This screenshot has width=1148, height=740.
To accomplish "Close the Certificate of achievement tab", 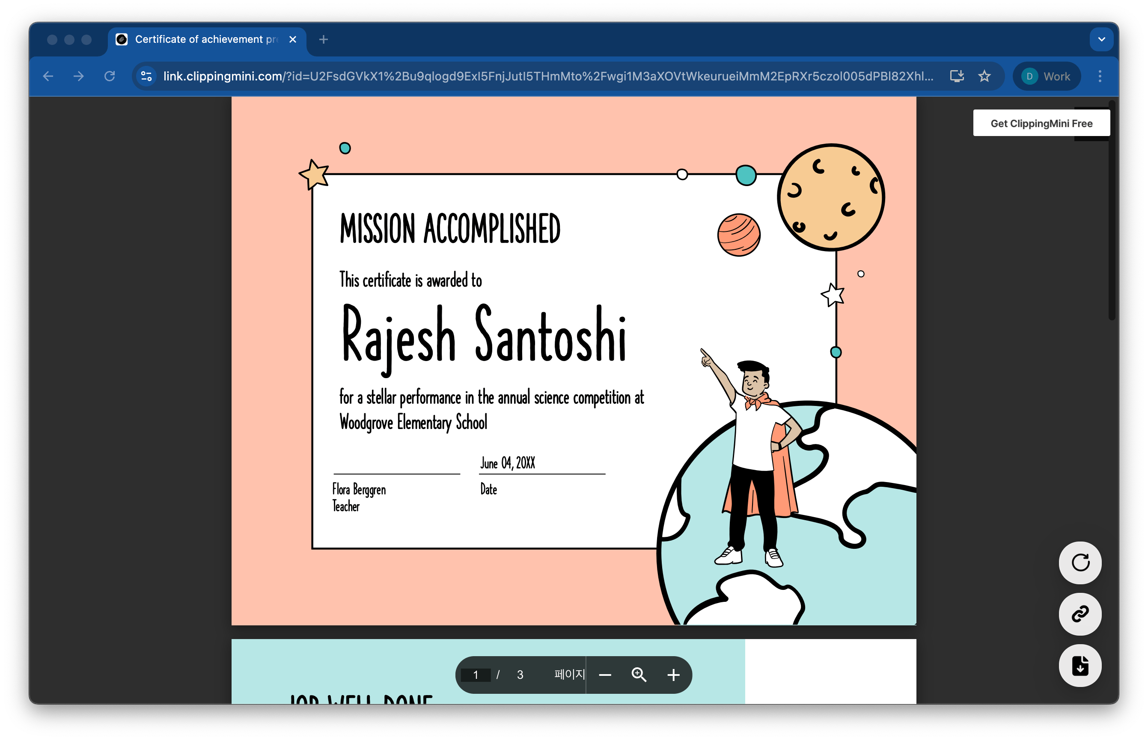I will [x=292, y=39].
